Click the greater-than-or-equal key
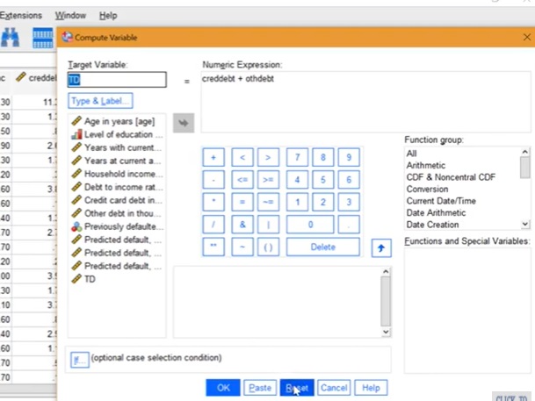Image resolution: width=535 pixels, height=401 pixels. point(268,180)
